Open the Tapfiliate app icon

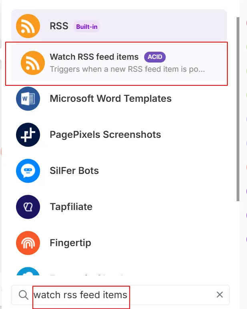(28, 207)
